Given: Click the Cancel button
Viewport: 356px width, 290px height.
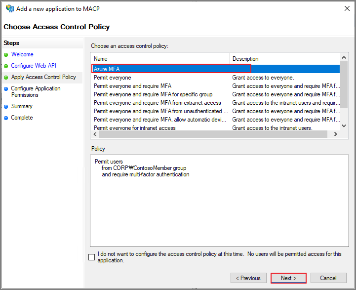Looking at the screenshot, I should pyautogui.click(x=328, y=278).
